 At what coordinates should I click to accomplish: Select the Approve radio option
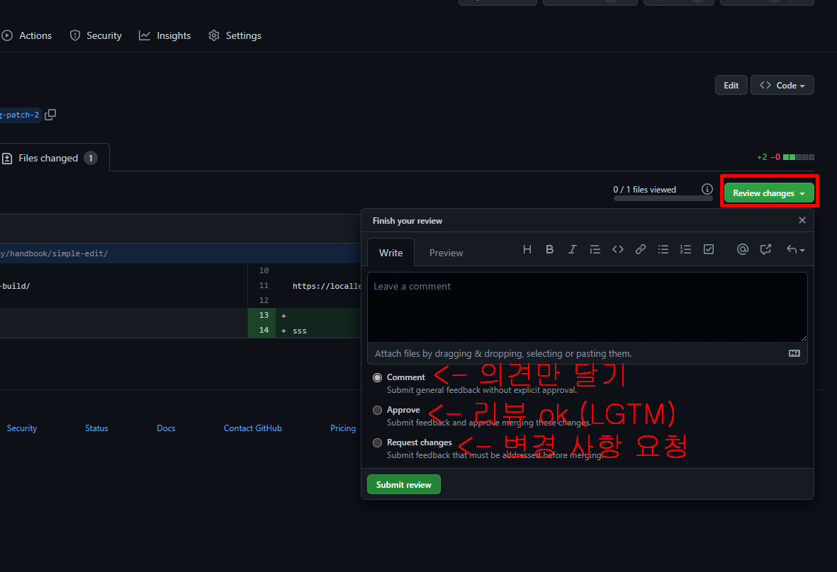pos(377,410)
